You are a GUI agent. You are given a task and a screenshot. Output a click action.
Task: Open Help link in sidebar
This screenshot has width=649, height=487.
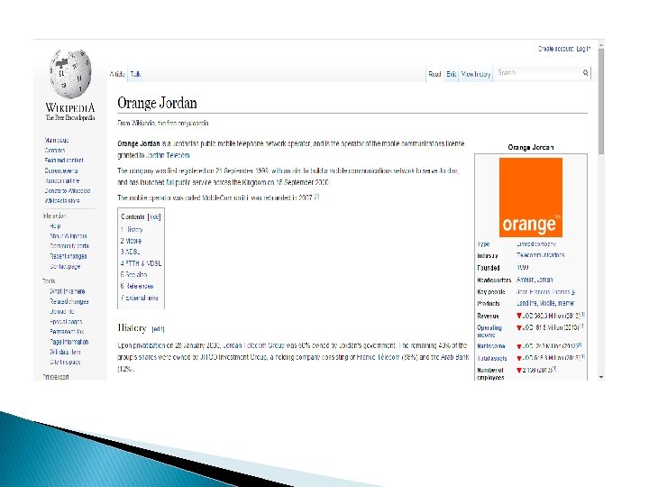point(55,226)
